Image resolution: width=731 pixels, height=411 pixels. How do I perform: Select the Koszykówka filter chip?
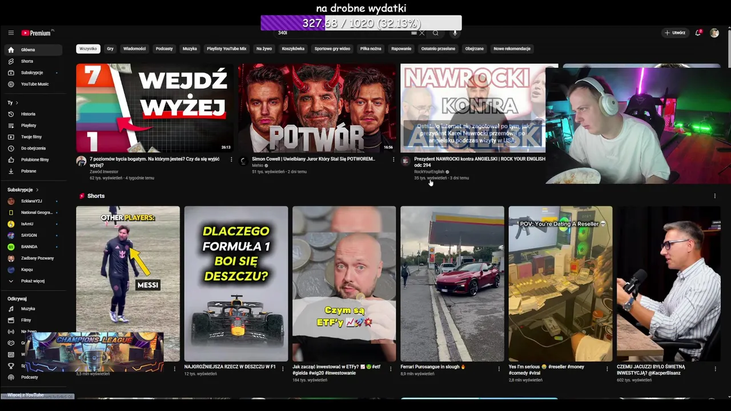coord(293,49)
